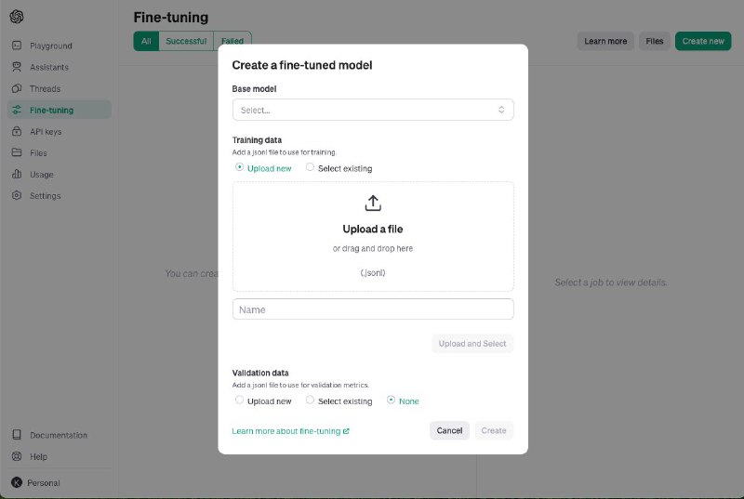
Task: Click the Create a fine-tuned model title
Action: tap(301, 65)
